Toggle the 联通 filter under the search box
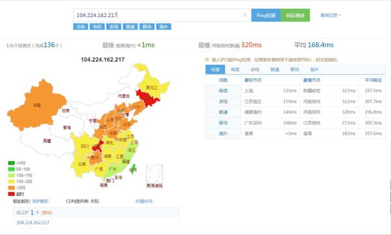 click(130, 27)
